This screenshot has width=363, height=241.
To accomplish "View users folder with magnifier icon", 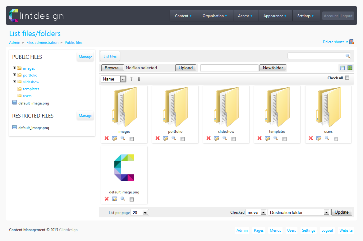I will [327, 138].
